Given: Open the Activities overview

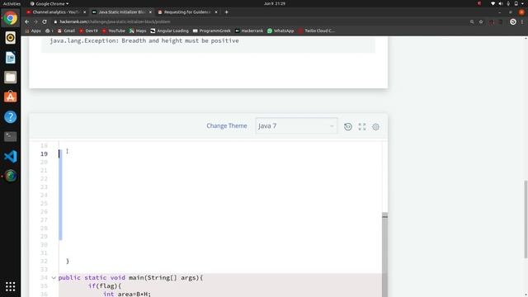Looking at the screenshot, I should tap(12, 3).
